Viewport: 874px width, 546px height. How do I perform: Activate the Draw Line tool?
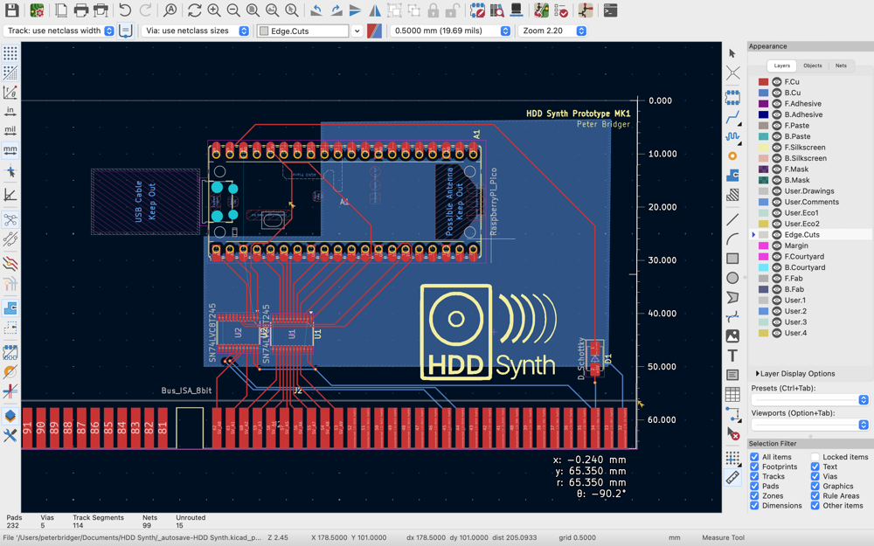coord(732,219)
